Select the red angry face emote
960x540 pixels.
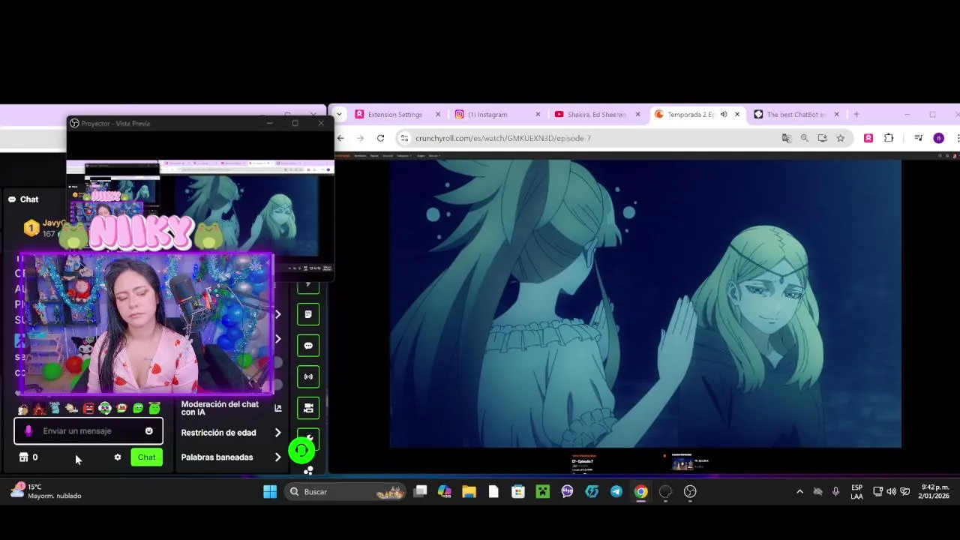coord(88,408)
